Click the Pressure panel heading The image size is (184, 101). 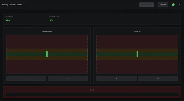(x=137, y=31)
